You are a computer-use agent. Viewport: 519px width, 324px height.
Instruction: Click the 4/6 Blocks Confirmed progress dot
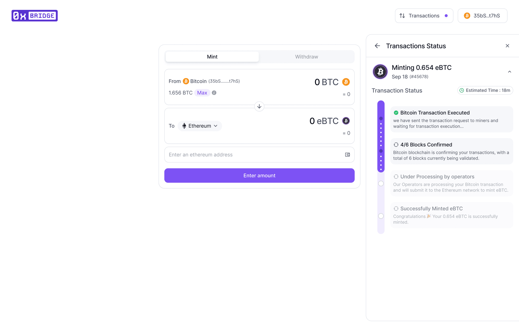[x=381, y=151]
